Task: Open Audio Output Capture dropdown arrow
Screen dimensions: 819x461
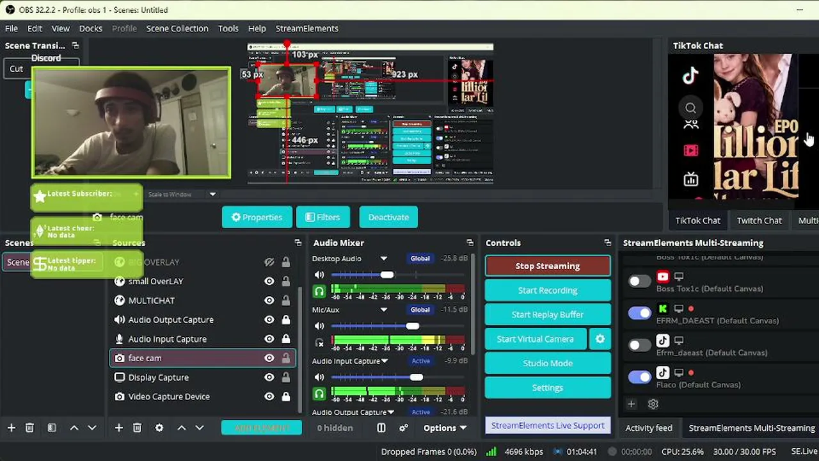Action: (x=391, y=412)
